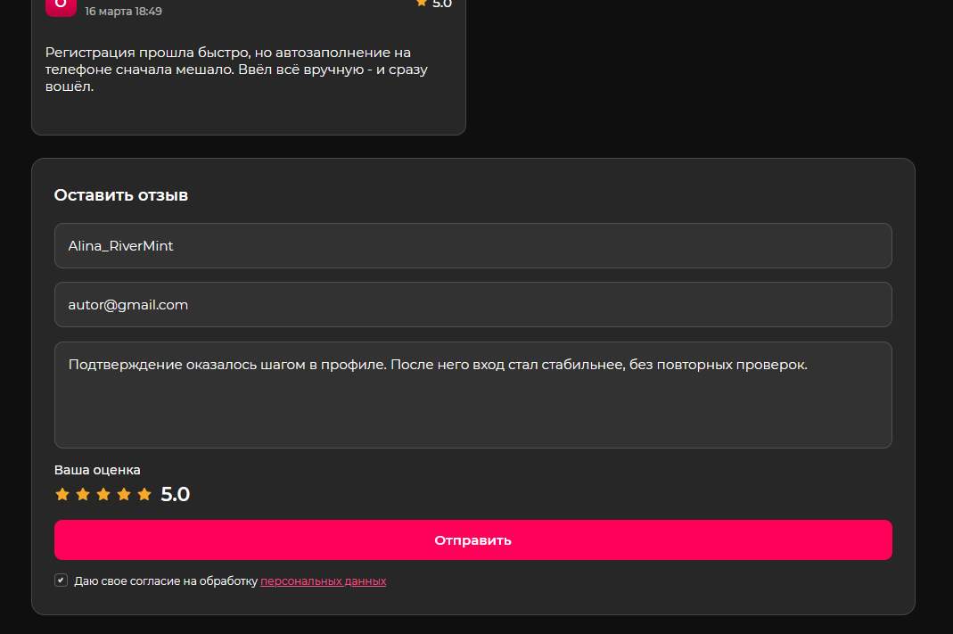Select the second star in rating

83,494
